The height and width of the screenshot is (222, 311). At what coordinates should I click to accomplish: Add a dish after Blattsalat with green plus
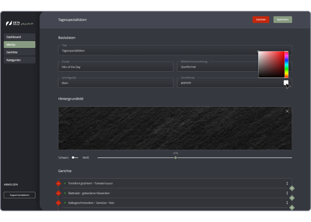(x=292, y=198)
